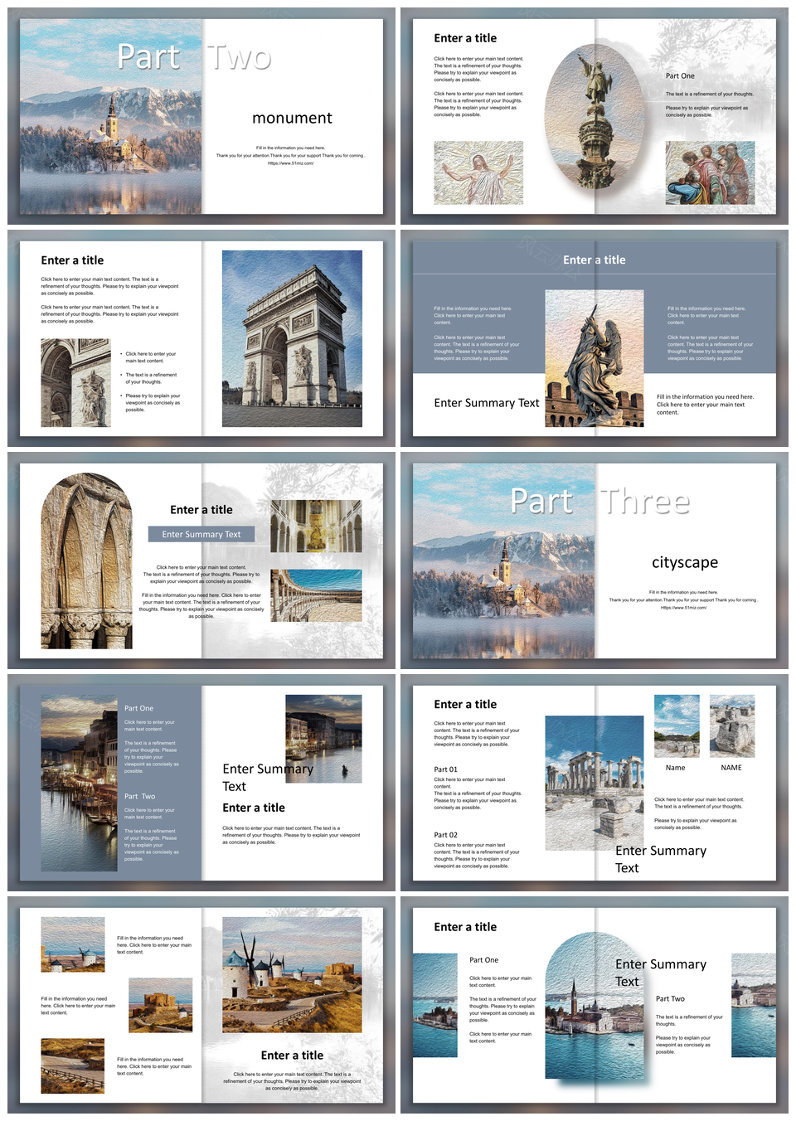Select the large windmills landscape photo

[292, 975]
